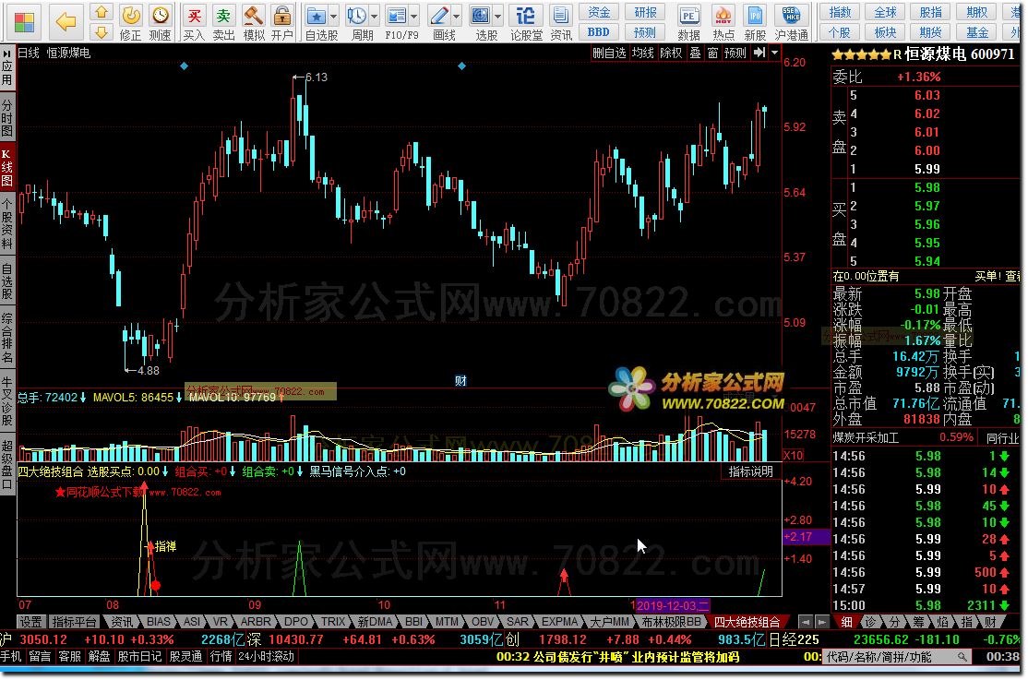Switch to 分时图 in left sidebar
This screenshot has width=1028, height=680.
(7, 117)
